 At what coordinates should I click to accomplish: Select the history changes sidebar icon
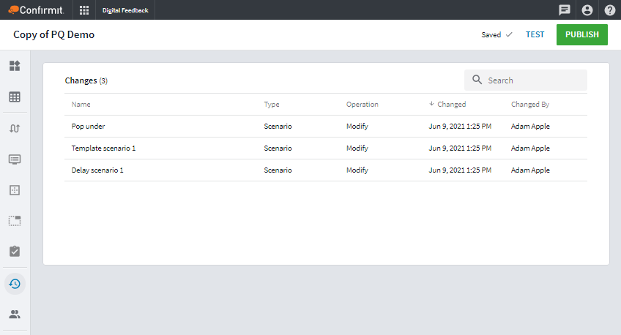[15, 284]
